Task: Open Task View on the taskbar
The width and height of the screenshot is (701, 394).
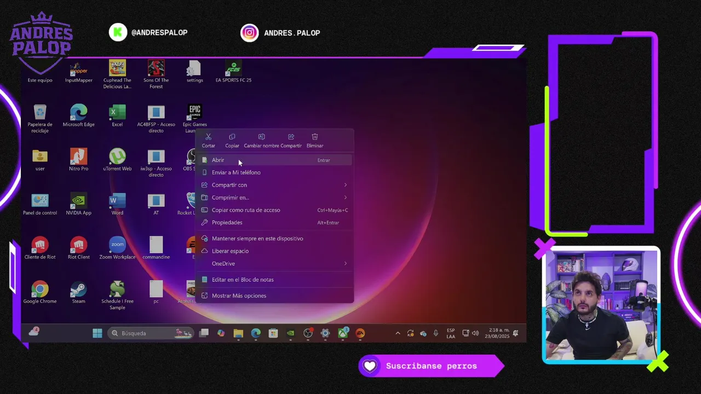Action: (204, 333)
